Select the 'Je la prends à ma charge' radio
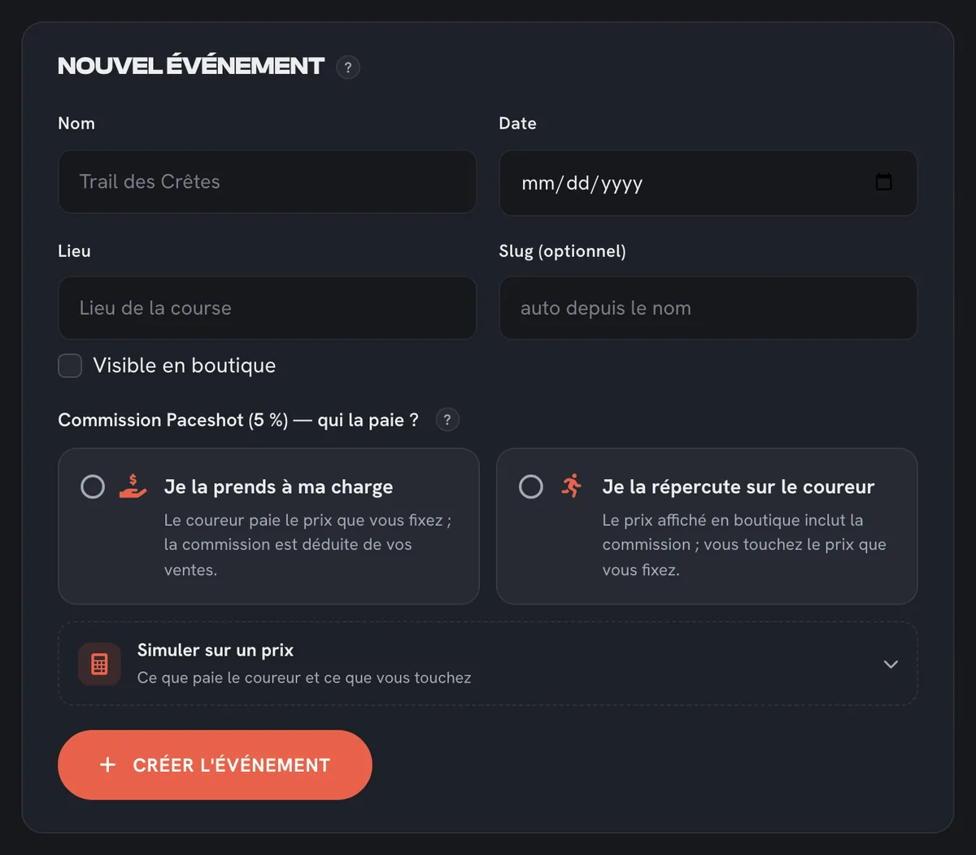This screenshot has height=855, width=976. tap(93, 486)
